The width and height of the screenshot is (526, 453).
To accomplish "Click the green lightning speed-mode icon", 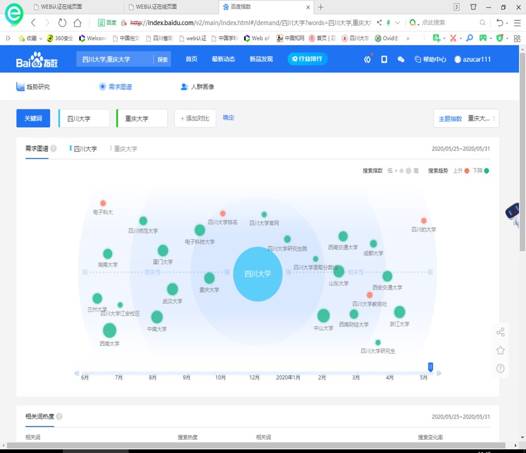I will [388, 23].
